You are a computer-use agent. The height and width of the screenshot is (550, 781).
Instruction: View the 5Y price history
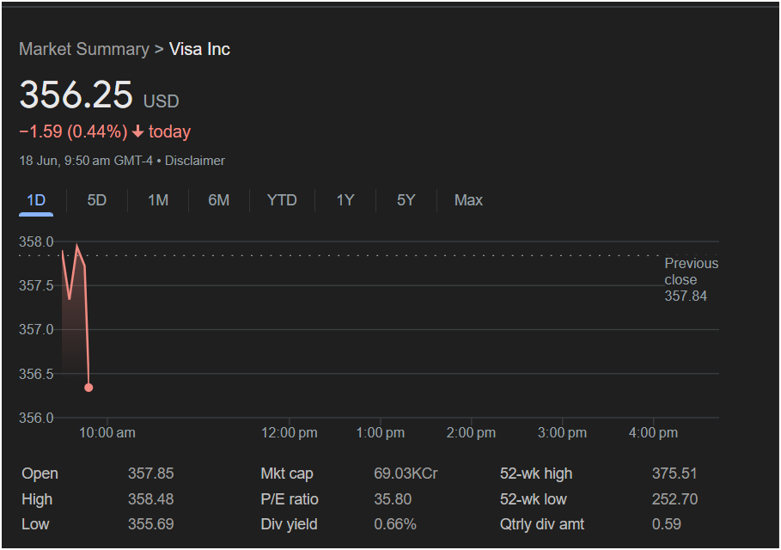[x=406, y=200]
